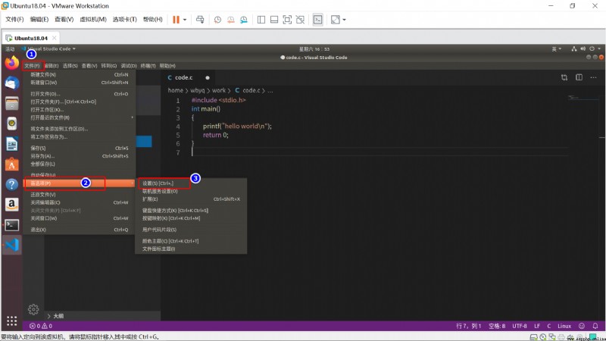Open snapshot manager VMware icon
Image resolution: width=606 pixels, height=341 pixels.
pos(244,20)
